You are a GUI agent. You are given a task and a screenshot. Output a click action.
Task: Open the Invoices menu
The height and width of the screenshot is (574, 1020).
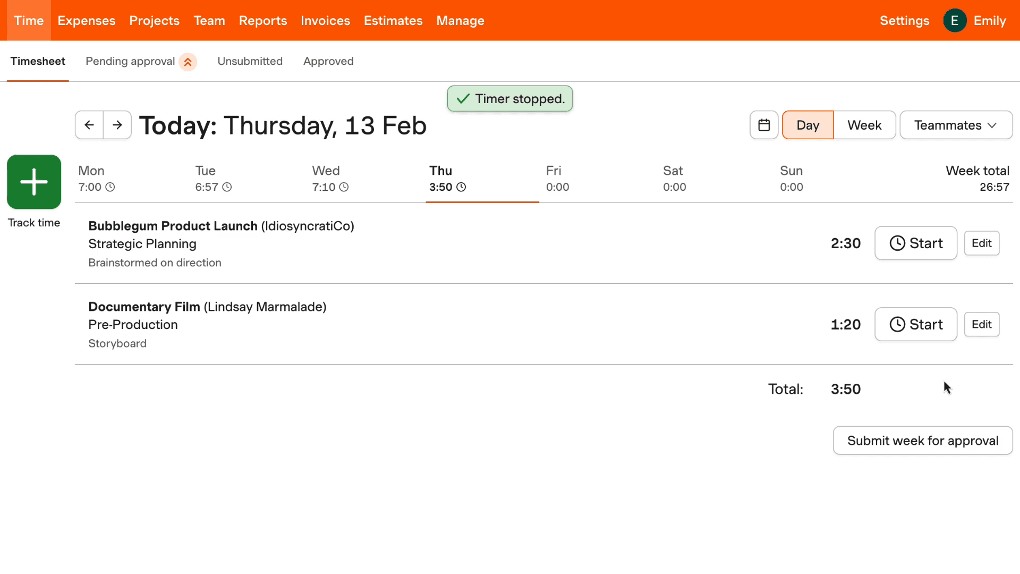326,21
